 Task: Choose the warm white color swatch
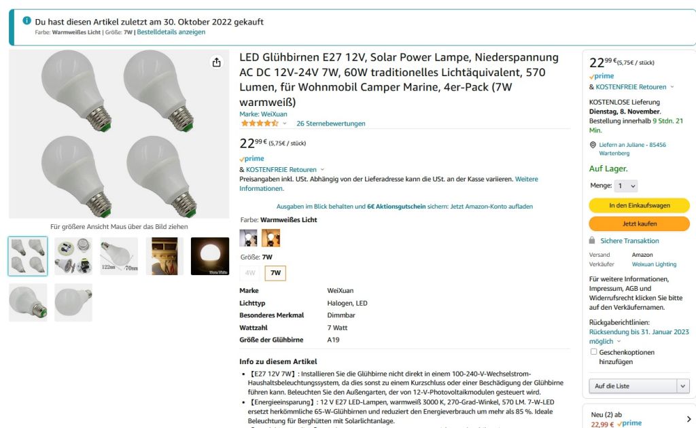tap(271, 238)
